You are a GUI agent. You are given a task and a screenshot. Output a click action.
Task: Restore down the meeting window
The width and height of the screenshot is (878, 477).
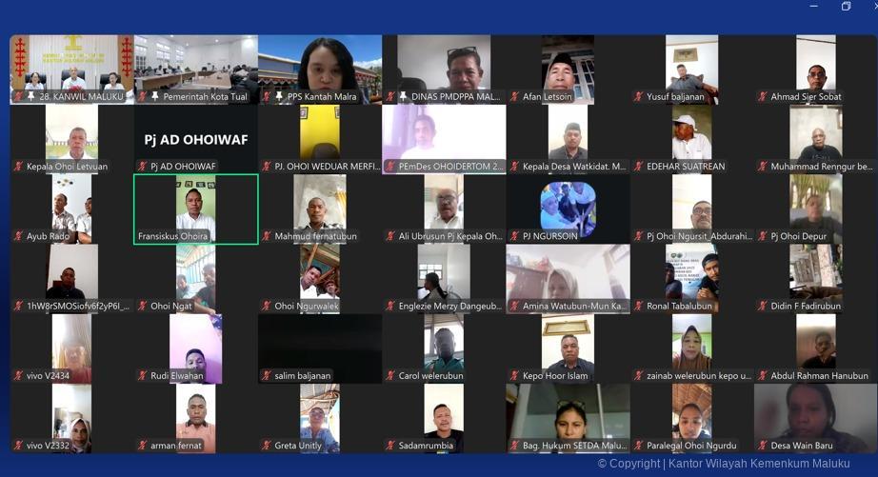tap(846, 7)
